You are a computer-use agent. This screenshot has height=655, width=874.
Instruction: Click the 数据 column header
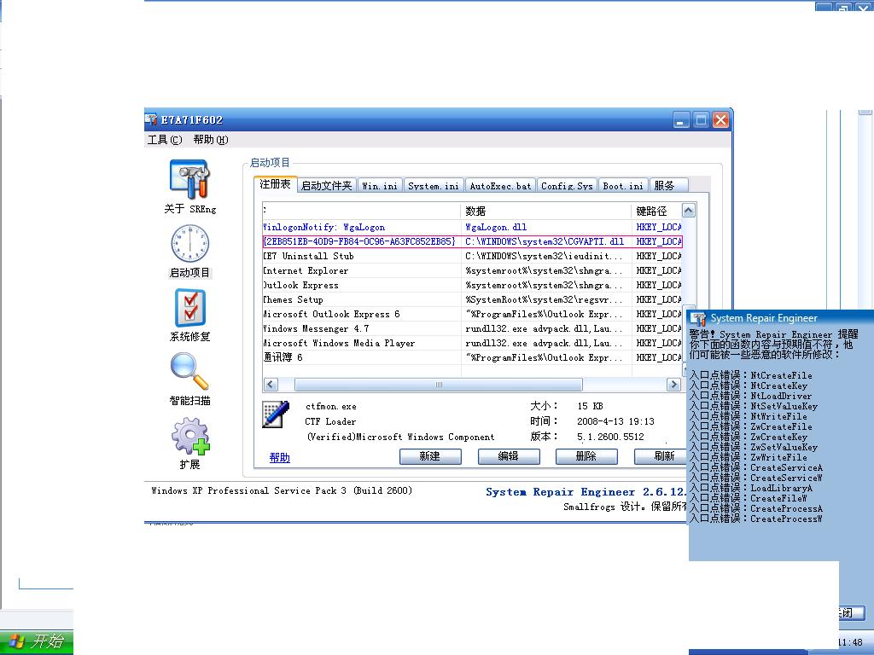click(x=546, y=212)
